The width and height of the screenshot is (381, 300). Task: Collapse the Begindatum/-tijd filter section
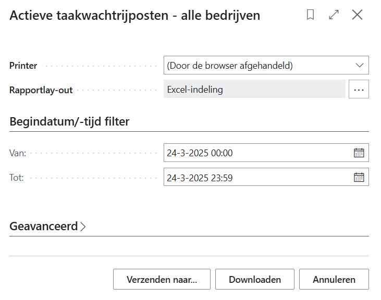pos(70,122)
